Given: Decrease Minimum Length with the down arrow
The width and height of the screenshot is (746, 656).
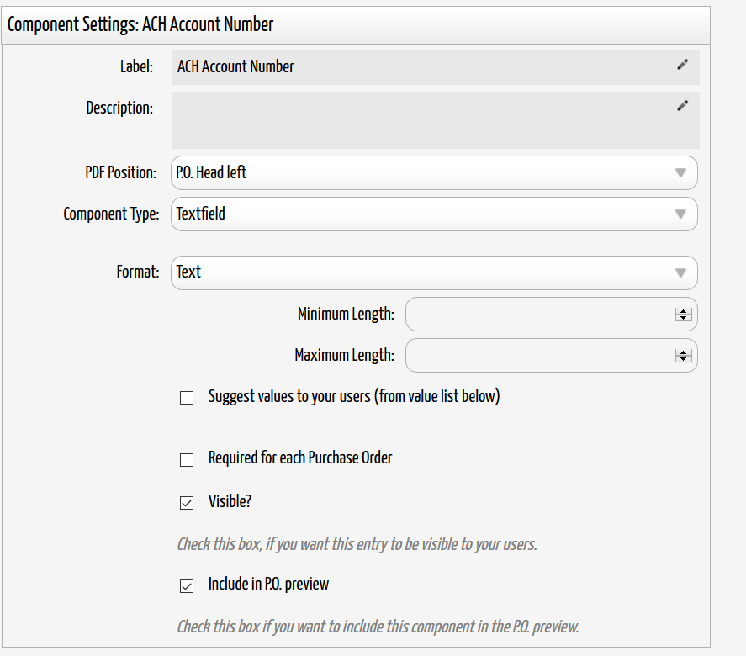Looking at the screenshot, I should tap(683, 317).
